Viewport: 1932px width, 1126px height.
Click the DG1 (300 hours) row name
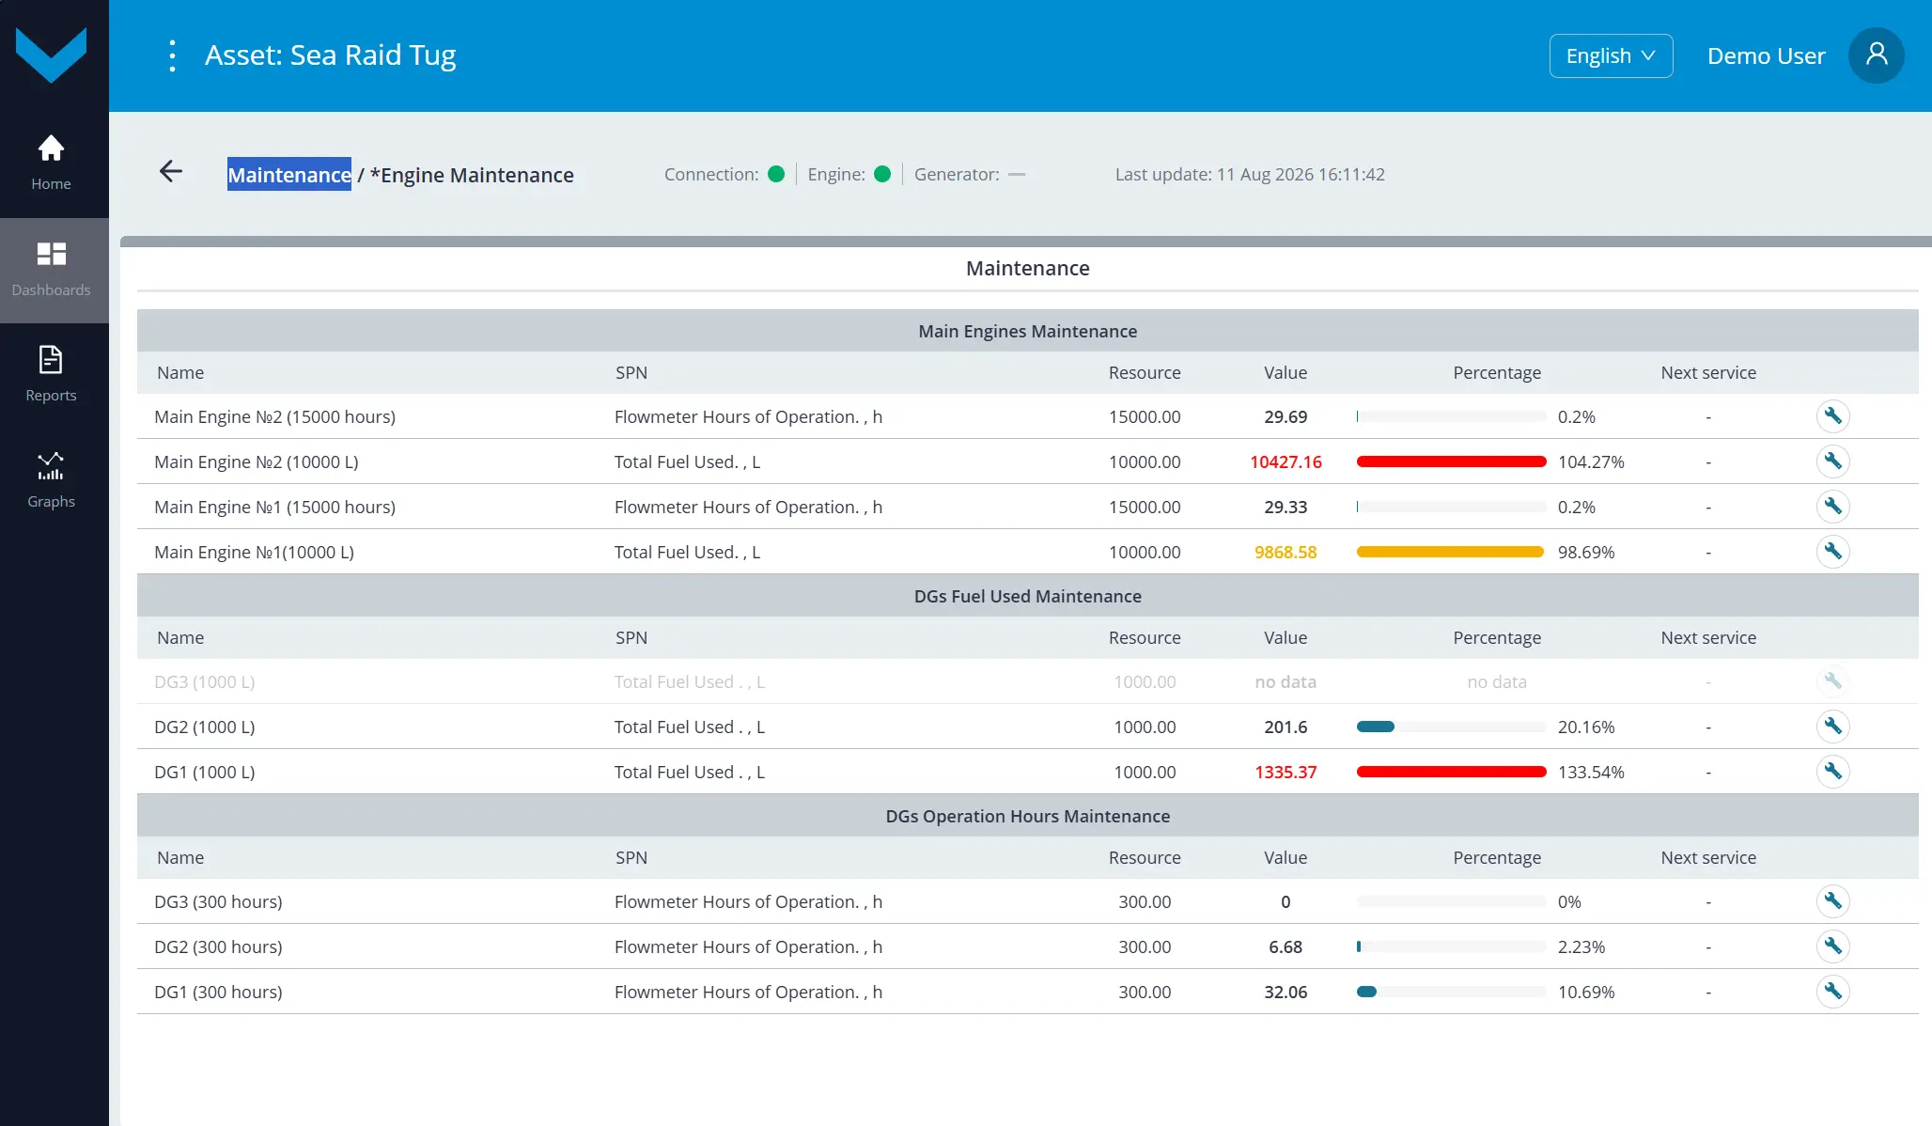coord(218,992)
